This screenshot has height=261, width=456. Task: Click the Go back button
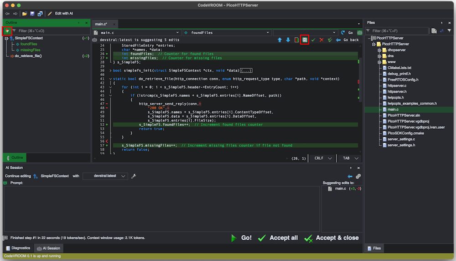click(x=347, y=40)
